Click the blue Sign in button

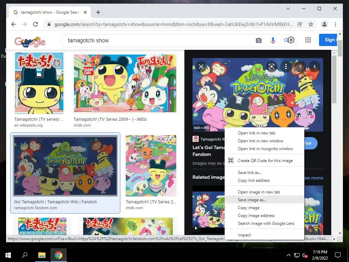pyautogui.click(x=328, y=40)
